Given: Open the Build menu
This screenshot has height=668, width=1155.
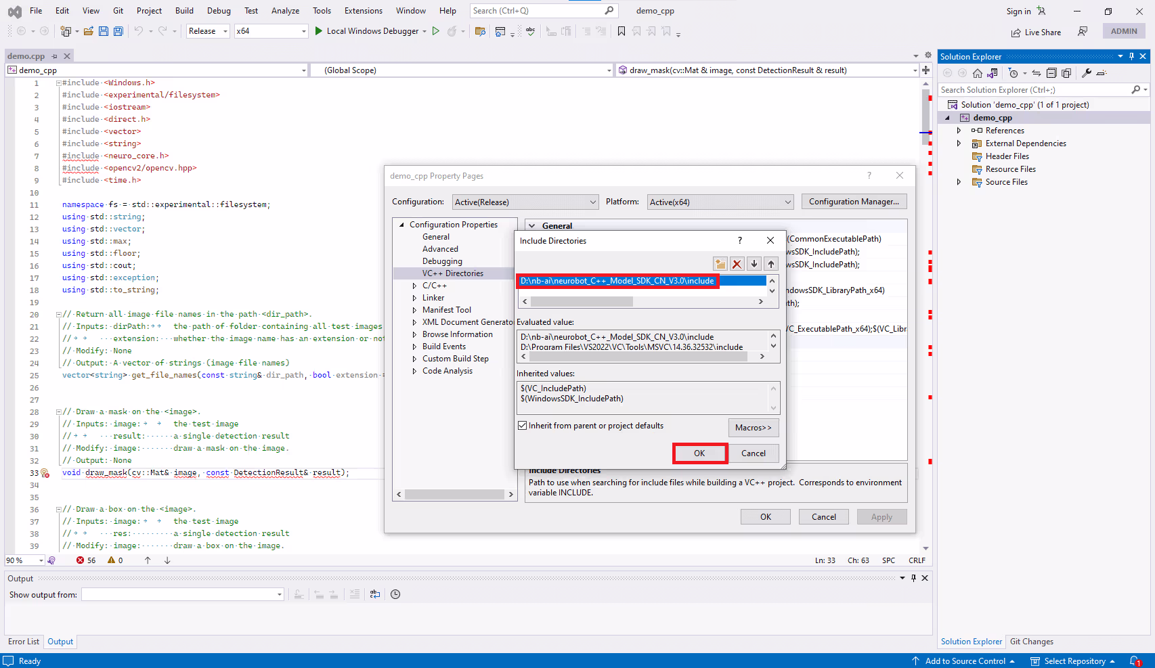Looking at the screenshot, I should coord(184,11).
